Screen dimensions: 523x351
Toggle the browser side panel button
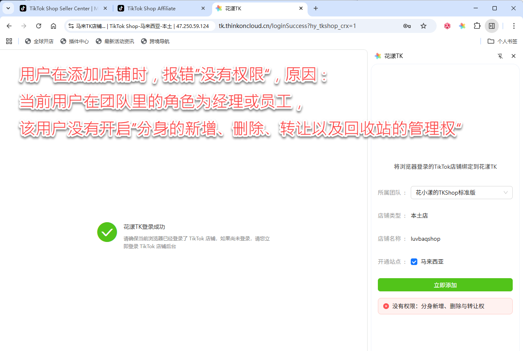[x=492, y=26]
